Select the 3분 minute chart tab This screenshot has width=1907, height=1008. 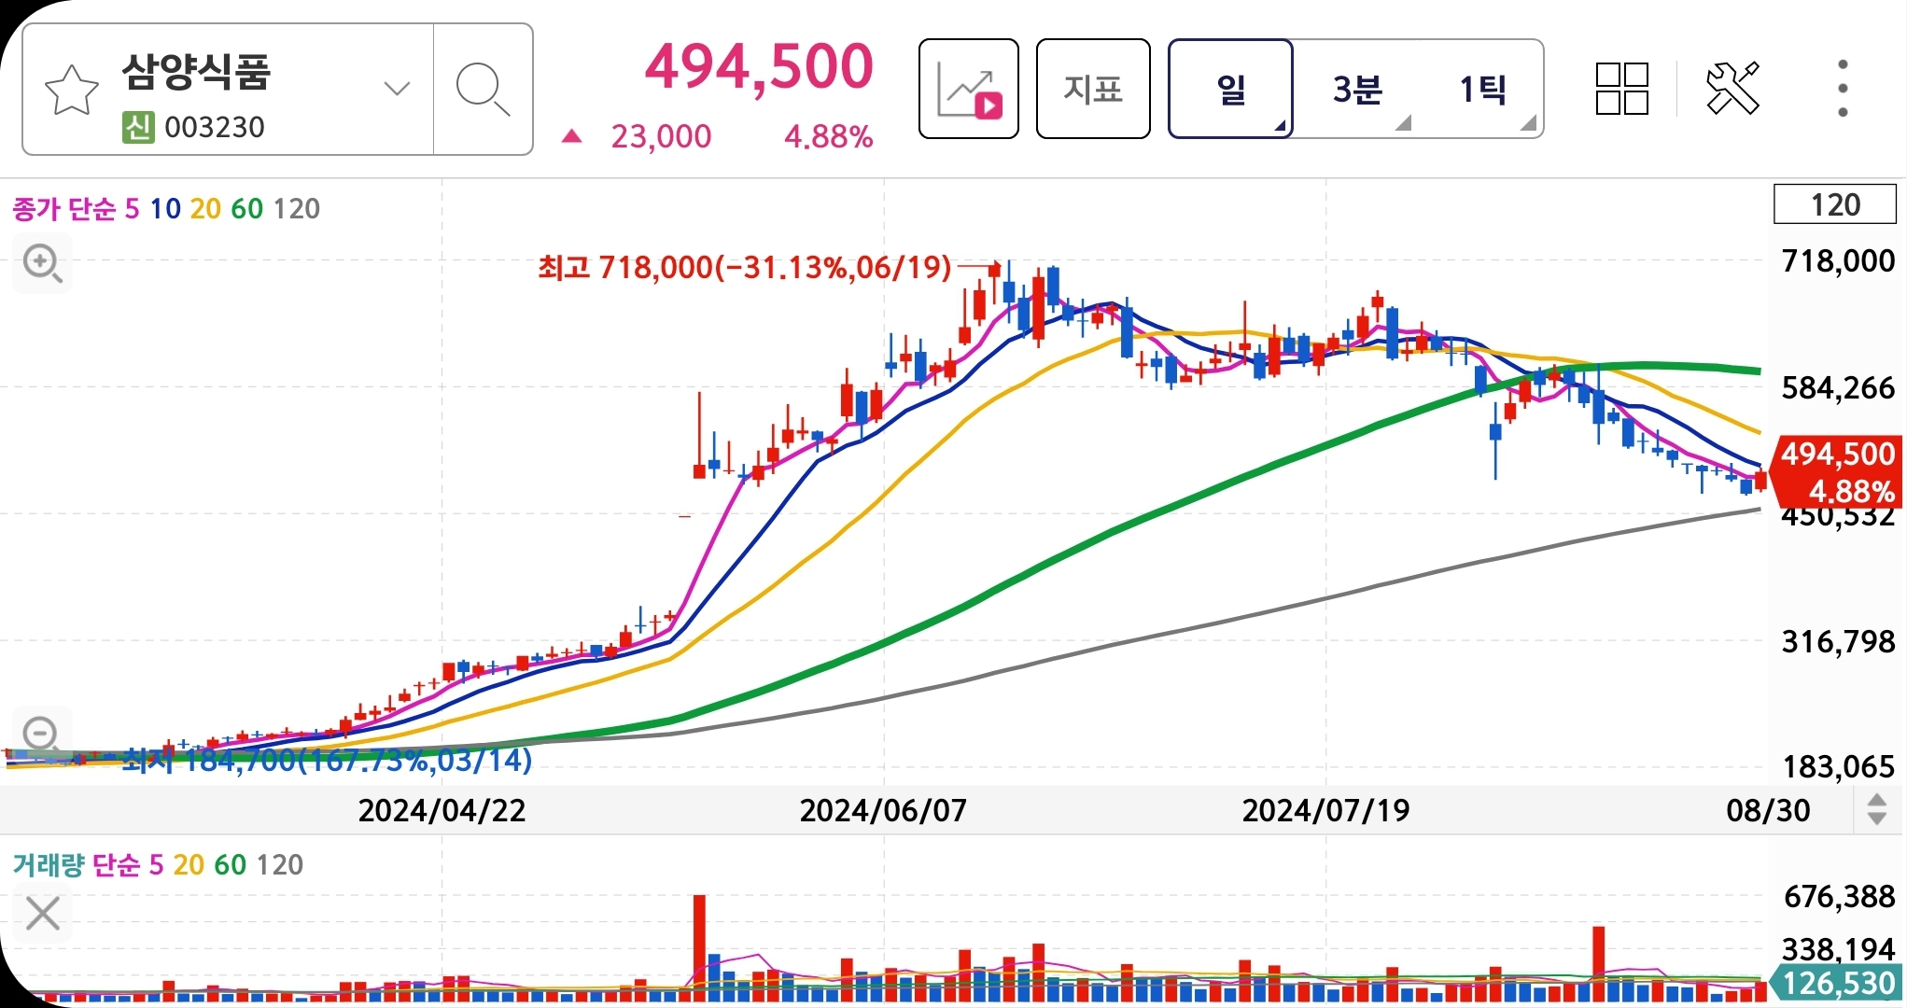(x=1356, y=89)
